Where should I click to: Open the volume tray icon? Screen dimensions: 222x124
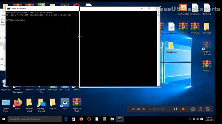pos(198,119)
